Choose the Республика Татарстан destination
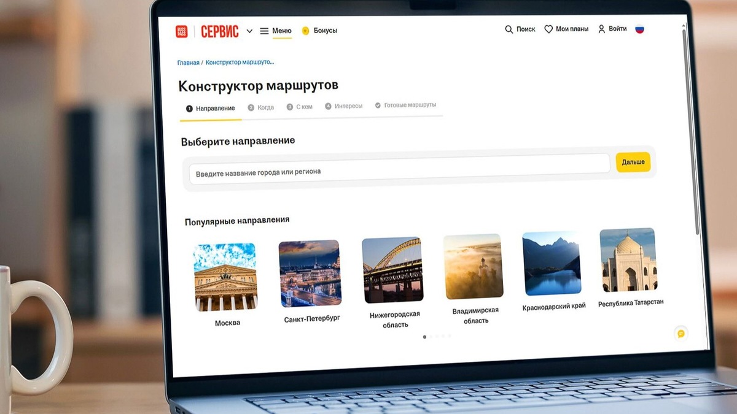The image size is (737, 414). point(628,260)
